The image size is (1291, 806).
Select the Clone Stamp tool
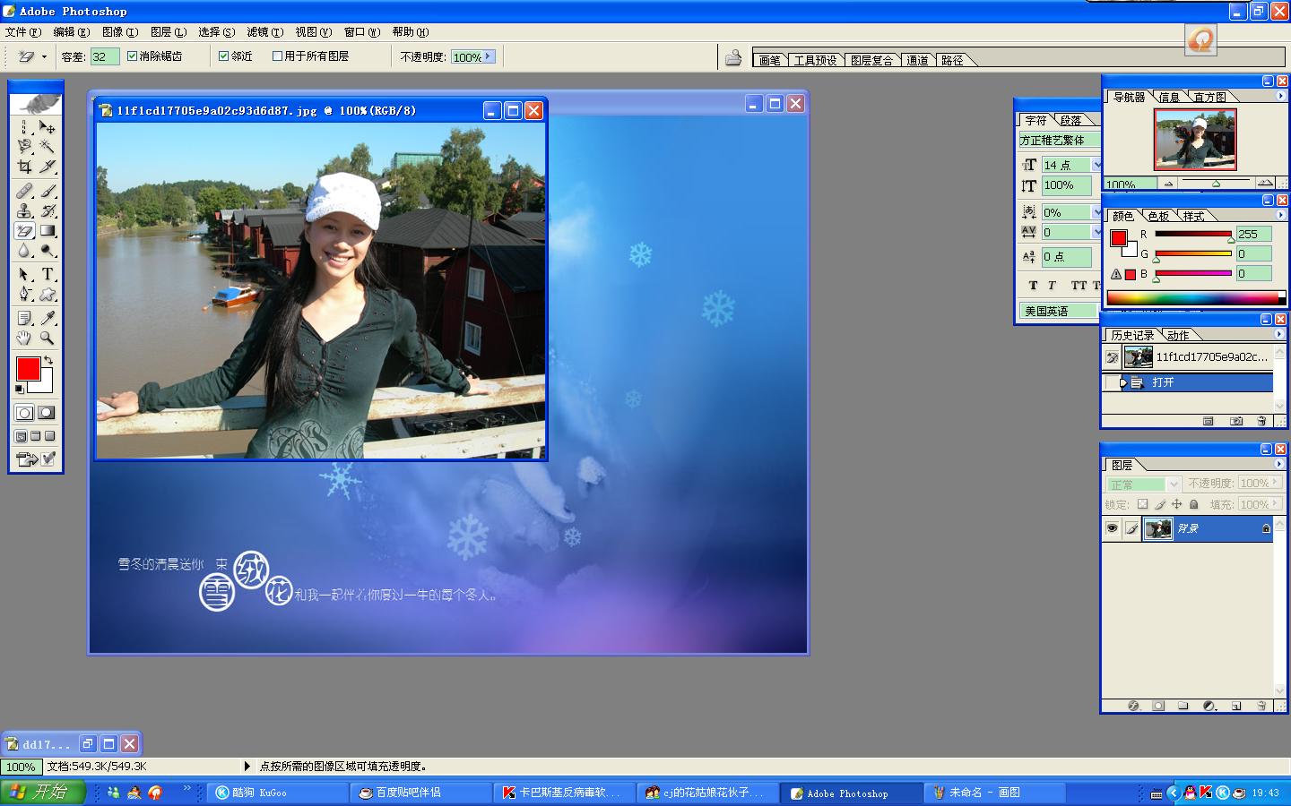click(x=24, y=210)
